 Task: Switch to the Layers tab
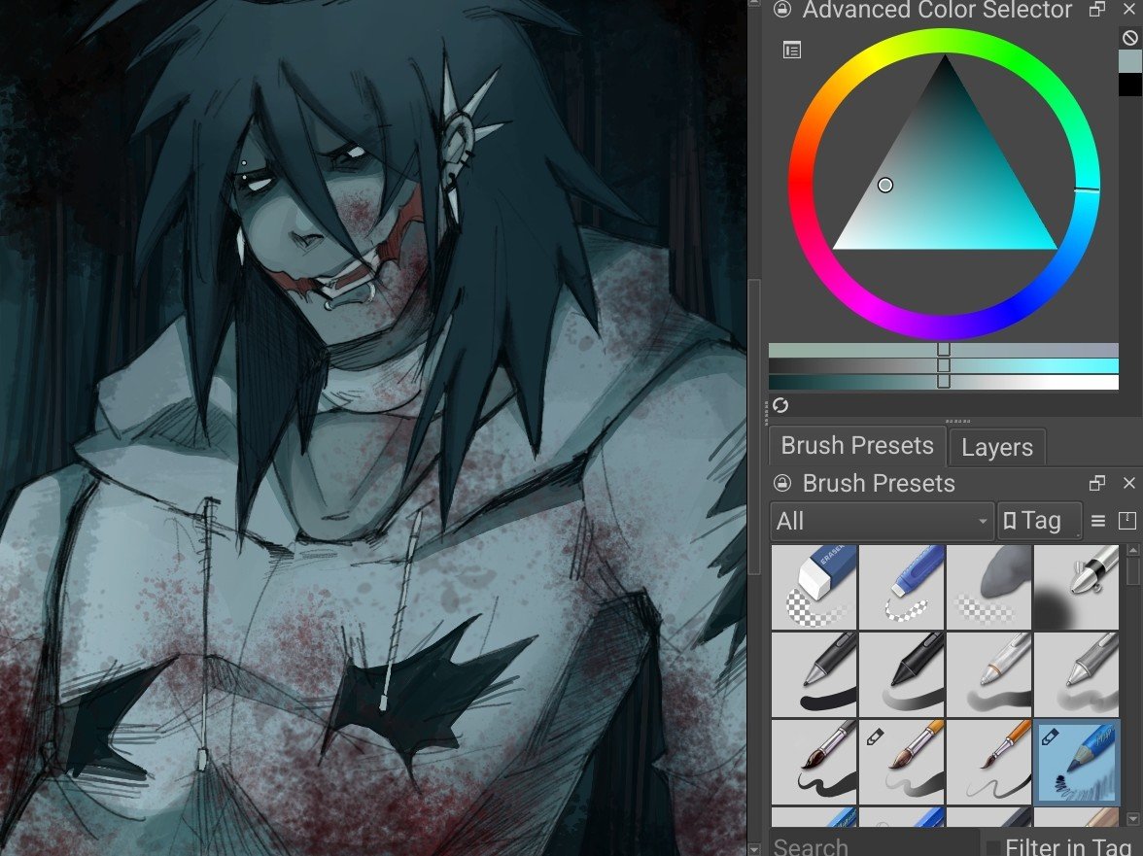coord(997,447)
